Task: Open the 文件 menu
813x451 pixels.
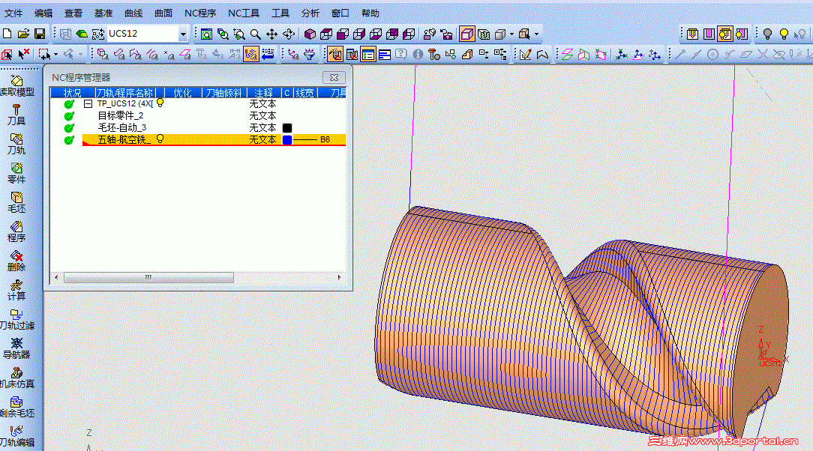Action: pos(13,13)
